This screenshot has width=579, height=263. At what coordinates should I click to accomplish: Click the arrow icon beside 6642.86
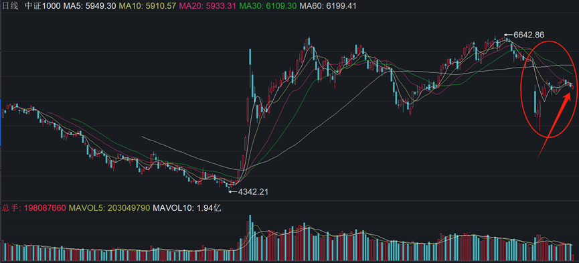[x=508, y=35]
